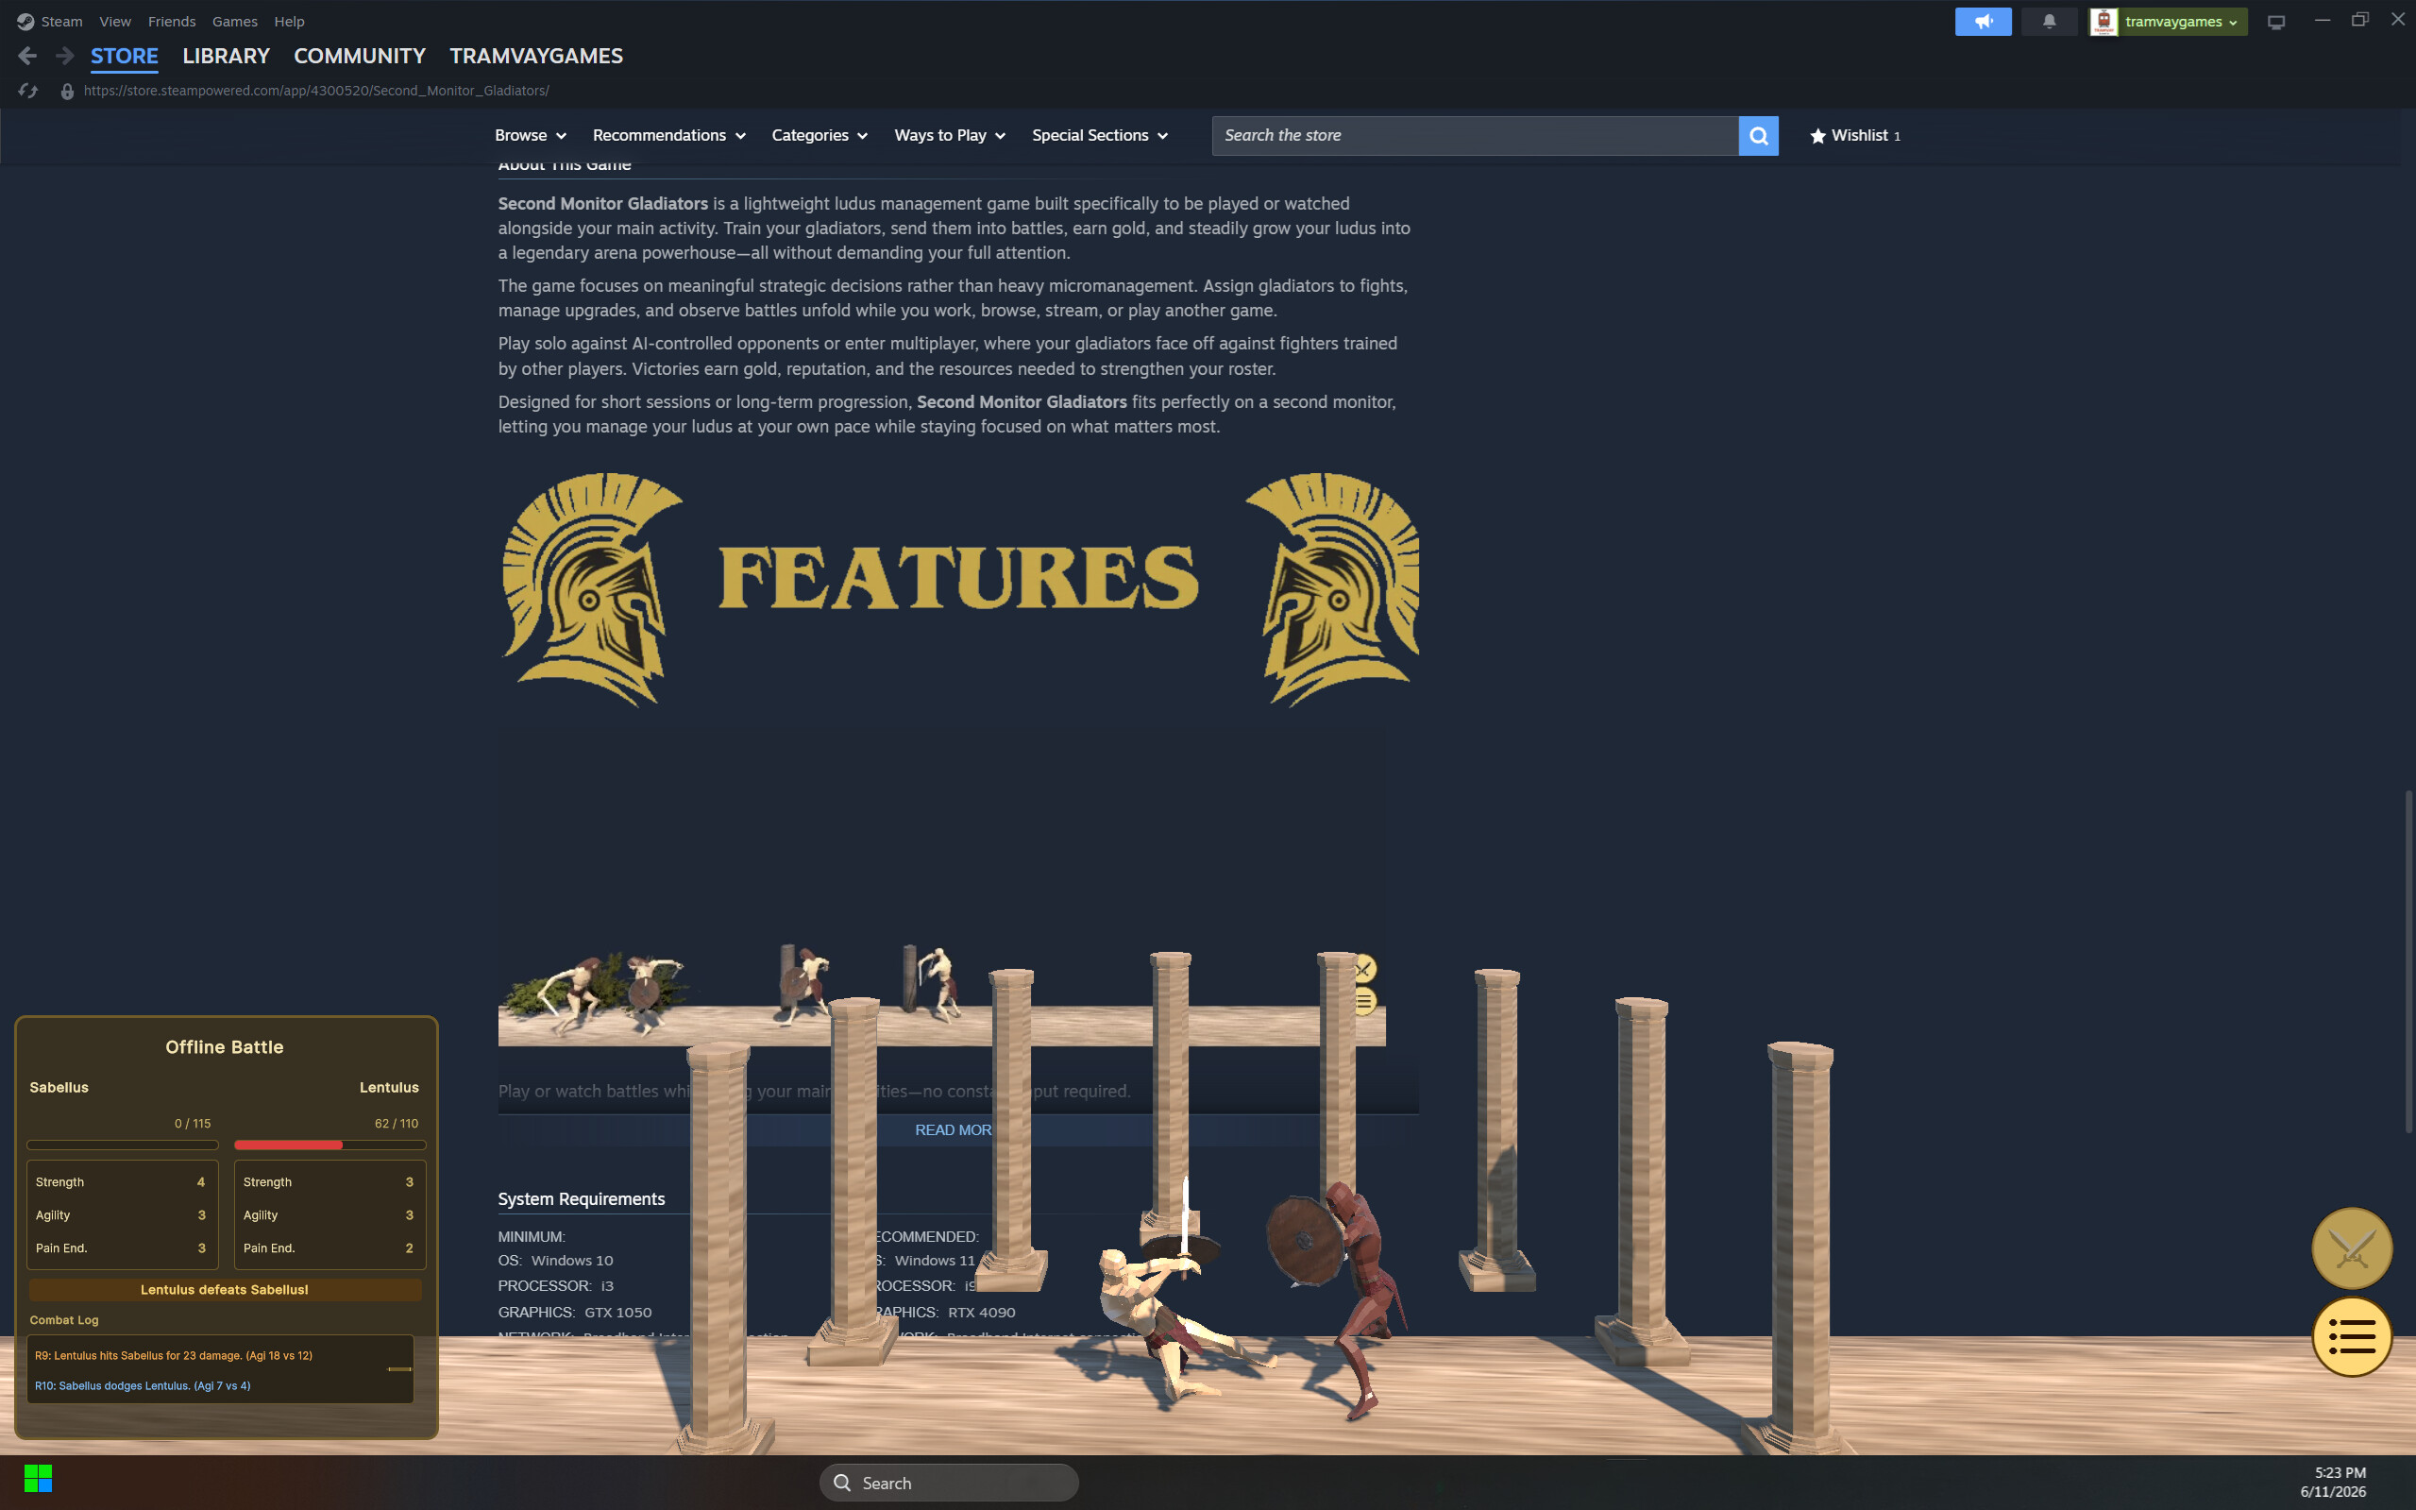Click the 0 / 115 health value

tap(193, 1124)
